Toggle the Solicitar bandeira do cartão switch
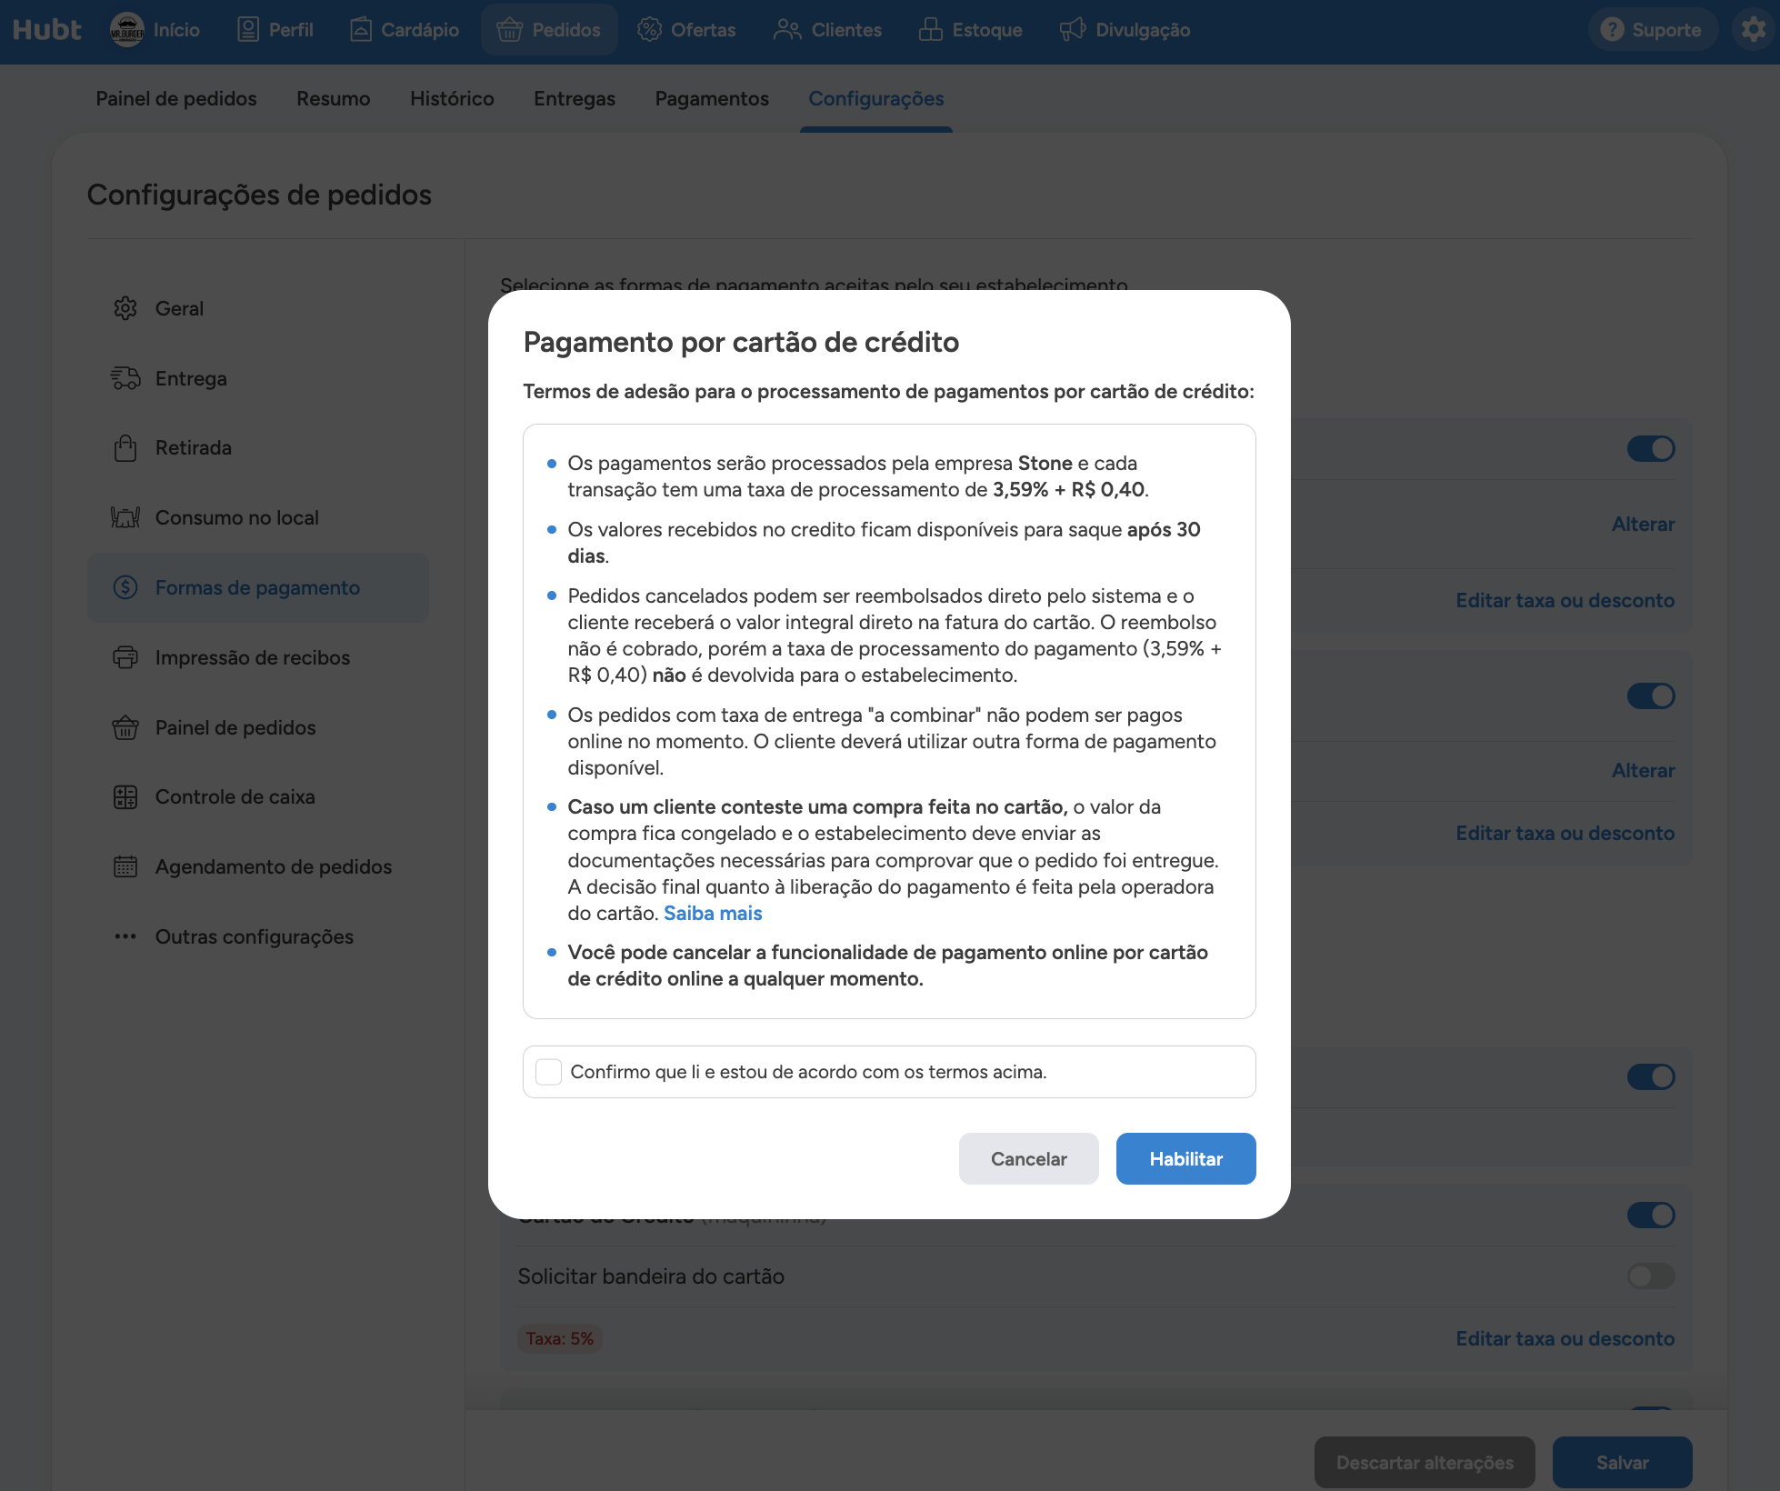The image size is (1780, 1491). [1651, 1276]
